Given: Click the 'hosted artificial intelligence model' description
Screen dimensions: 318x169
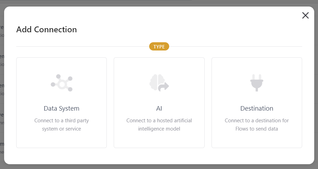Looking at the screenshot, I should [x=159, y=125].
